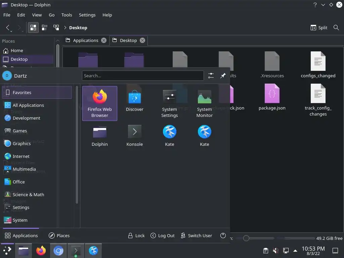This screenshot has height=258, width=344.
Task: Click the application launcher taskbar icon
Action: (7, 250)
